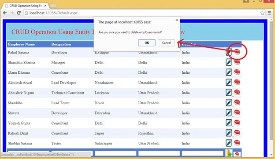Edit the Rakesh Dixit record
The height and width of the screenshot is (159, 275).
229,133
